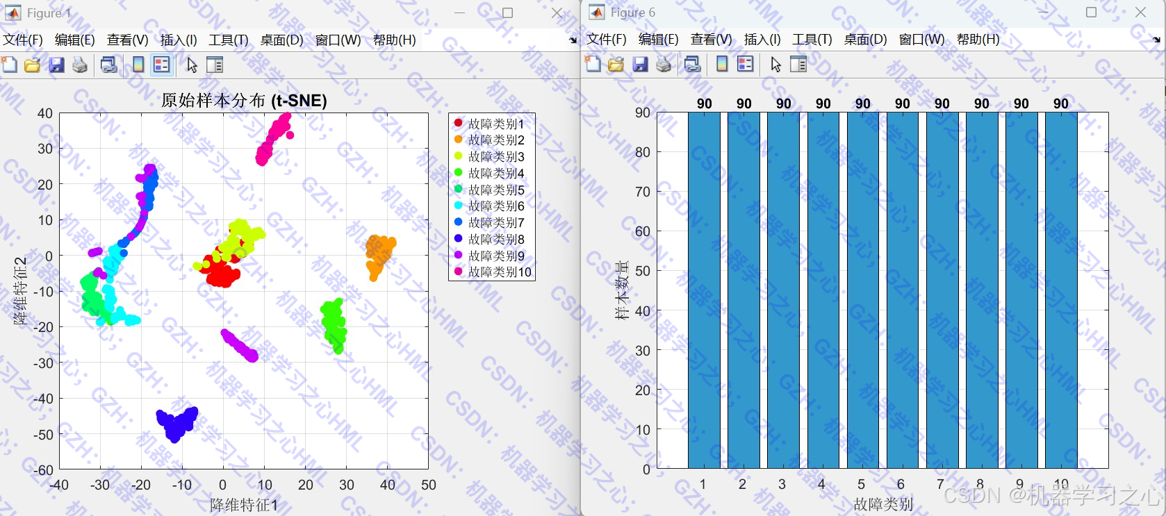The image size is (1166, 516).
Task: Open 桌面(D) menu in Figure 6
Action: click(x=865, y=40)
